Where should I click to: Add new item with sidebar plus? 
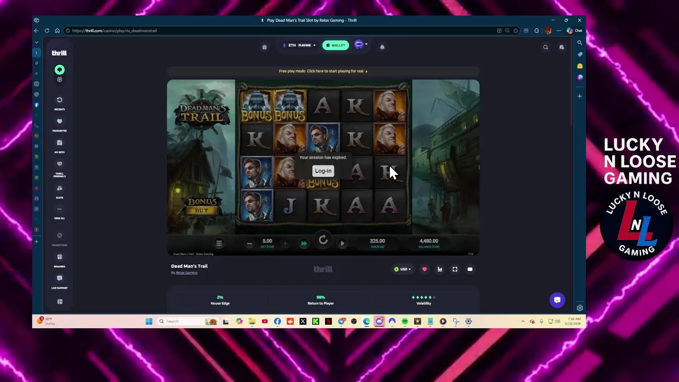(580, 97)
